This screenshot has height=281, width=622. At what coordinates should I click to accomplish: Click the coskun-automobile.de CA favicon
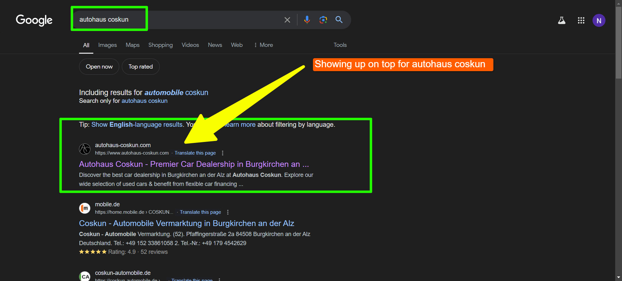pos(85,276)
